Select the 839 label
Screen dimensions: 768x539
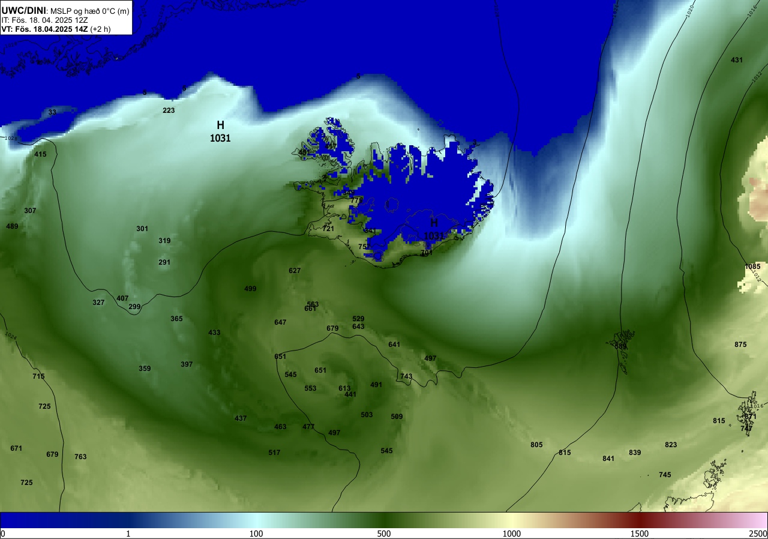pos(635,453)
